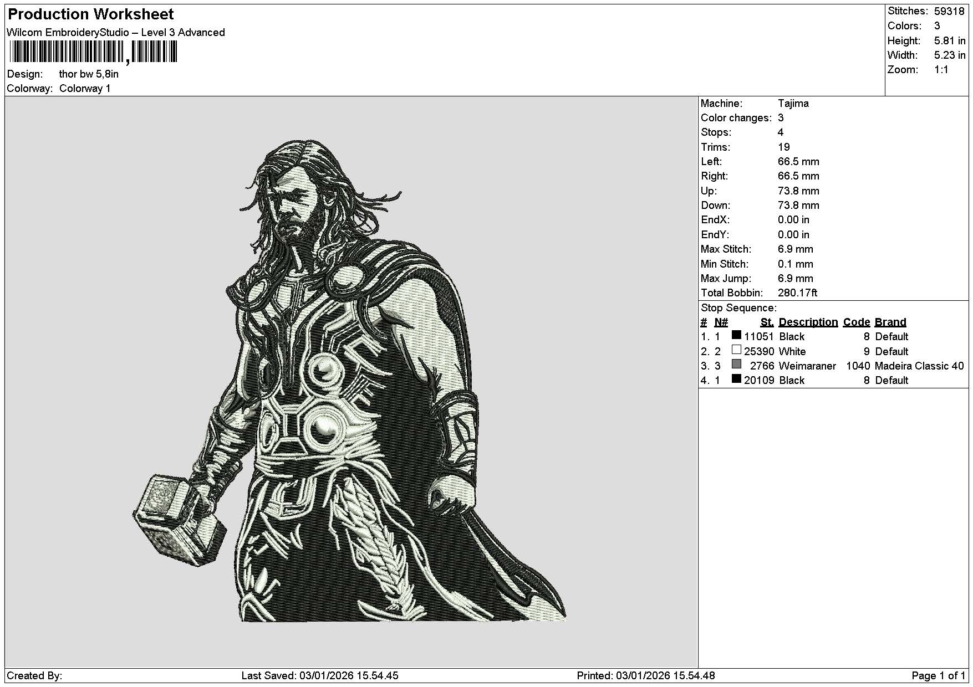This screenshot has height=687, width=973.
Task: Click the black swatch beside 20109
Action: [x=736, y=379]
